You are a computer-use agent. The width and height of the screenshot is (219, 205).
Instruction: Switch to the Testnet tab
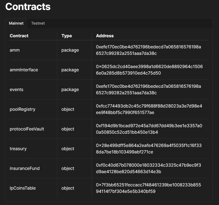(38, 23)
